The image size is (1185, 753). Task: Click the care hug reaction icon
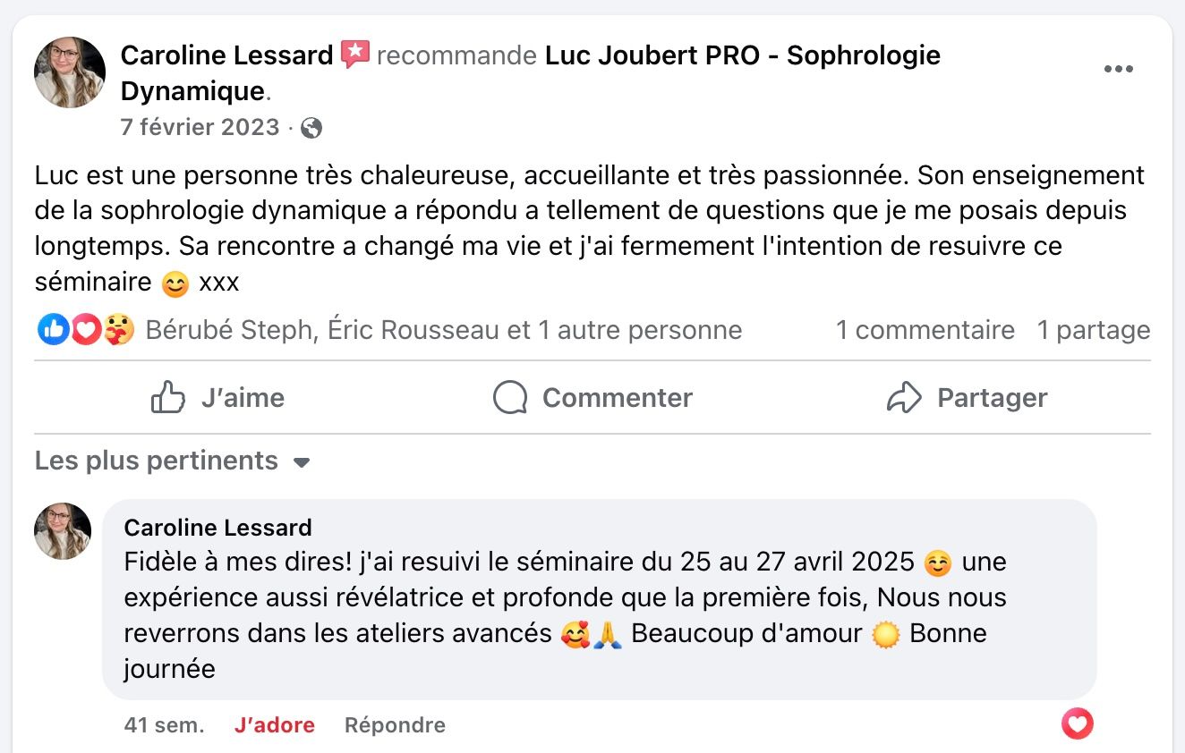[x=118, y=330]
